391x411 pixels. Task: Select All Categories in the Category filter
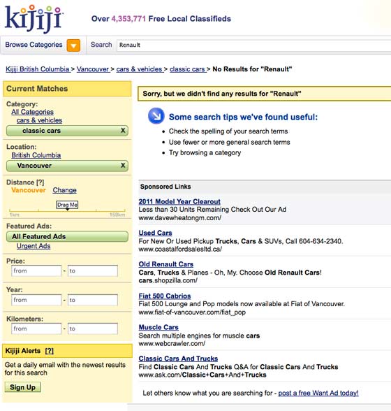click(32, 112)
